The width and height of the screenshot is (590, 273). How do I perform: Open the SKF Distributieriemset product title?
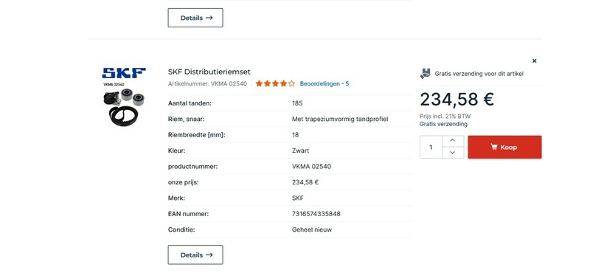tap(209, 72)
